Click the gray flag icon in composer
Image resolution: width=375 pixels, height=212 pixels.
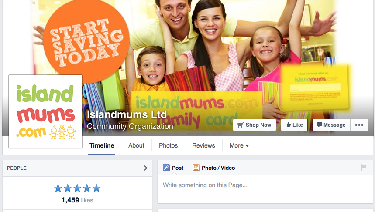364,168
